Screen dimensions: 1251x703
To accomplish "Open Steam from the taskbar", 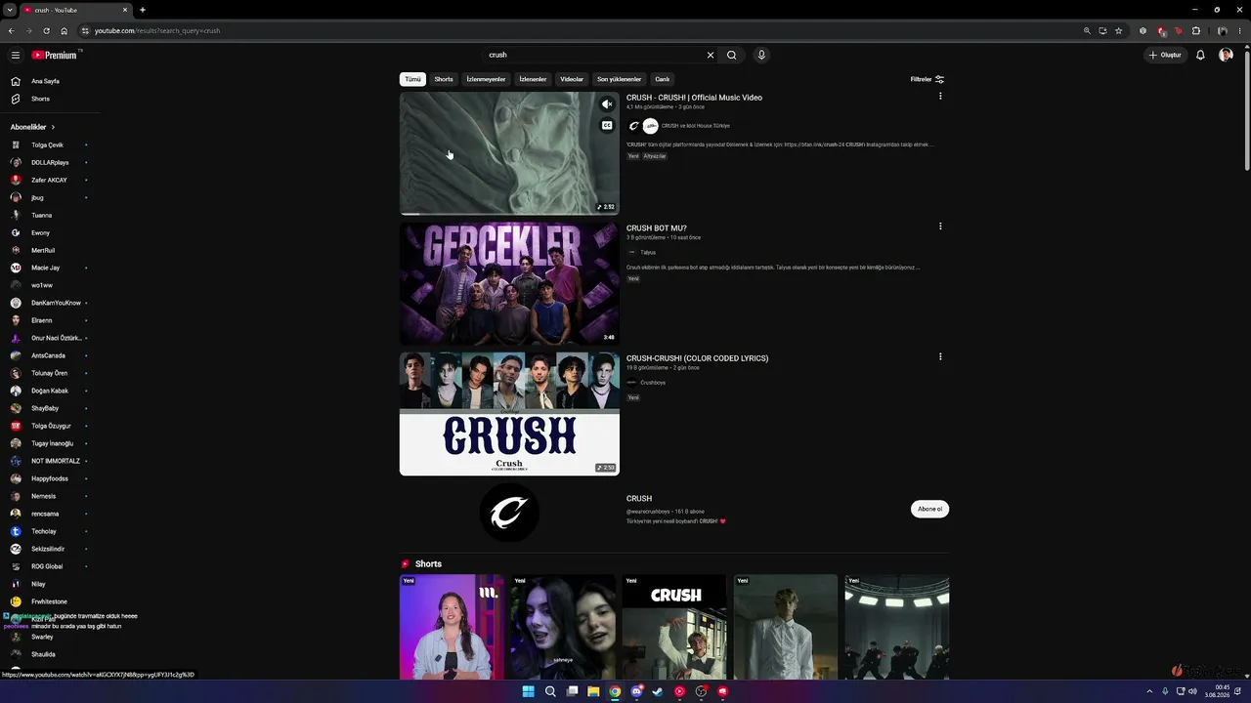I will (x=658, y=691).
